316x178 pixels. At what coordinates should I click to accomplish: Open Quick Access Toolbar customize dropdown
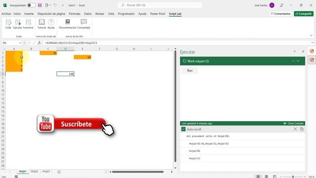coord(63,5)
